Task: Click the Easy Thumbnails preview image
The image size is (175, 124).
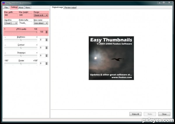Action: (111, 58)
